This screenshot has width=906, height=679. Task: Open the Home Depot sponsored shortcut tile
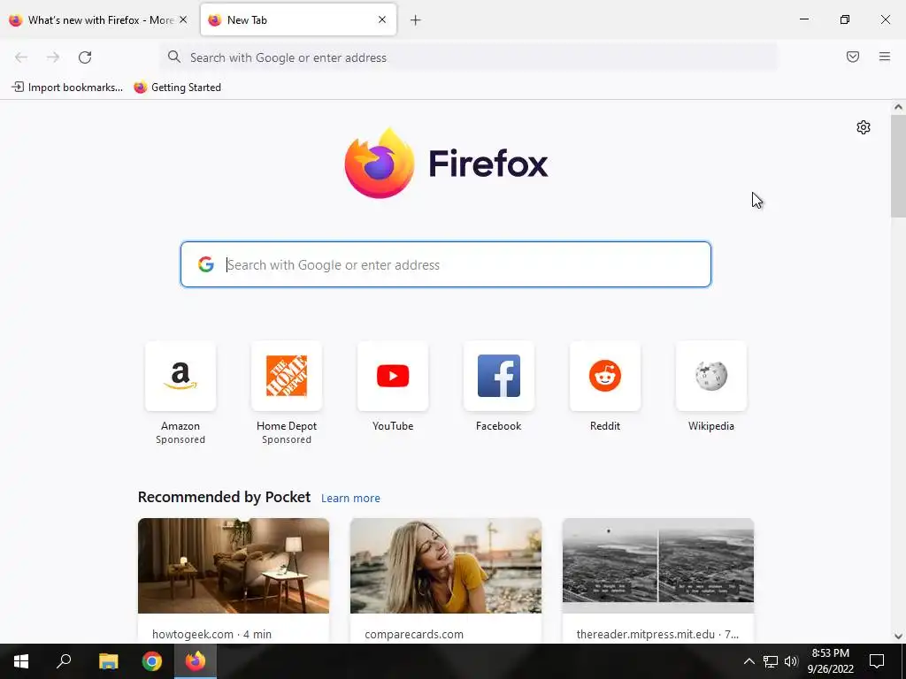pos(287,376)
